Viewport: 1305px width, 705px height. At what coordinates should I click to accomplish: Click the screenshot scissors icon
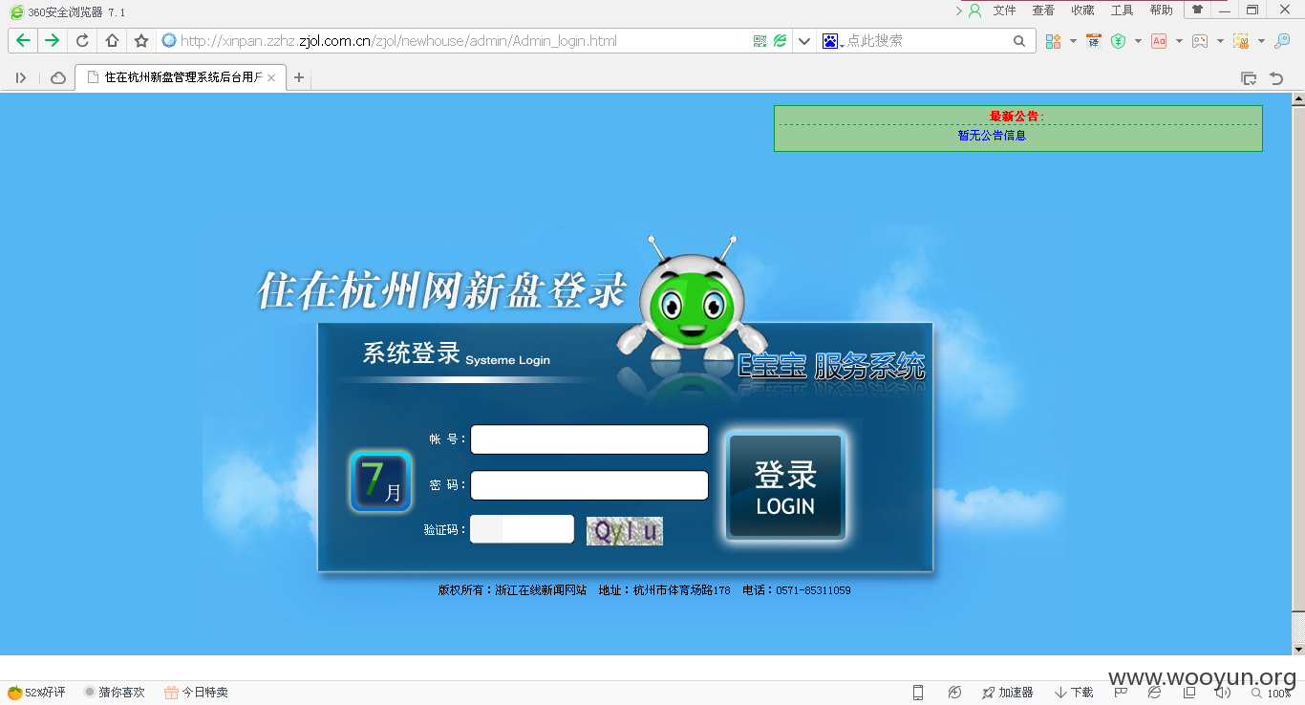click(1241, 41)
